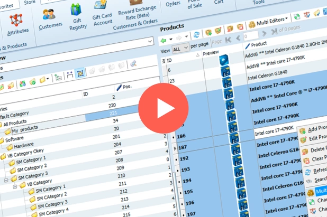
Task: Go to next page arrow in pager
Action: 264,33
